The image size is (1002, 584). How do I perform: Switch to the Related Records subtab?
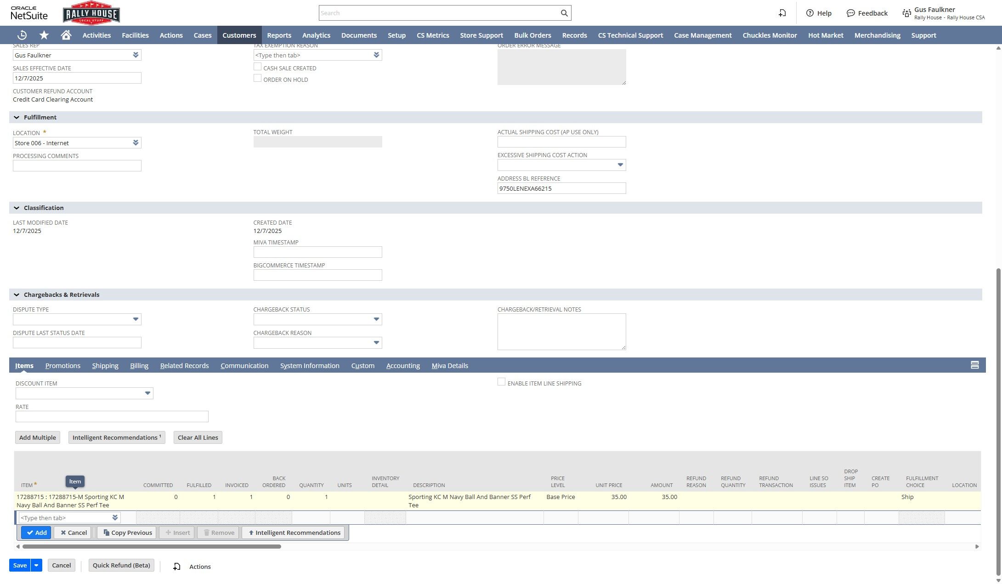tap(184, 366)
